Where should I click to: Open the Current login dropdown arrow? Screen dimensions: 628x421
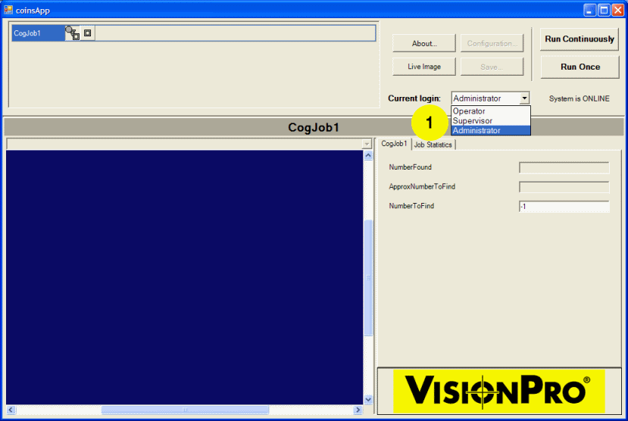click(x=524, y=98)
